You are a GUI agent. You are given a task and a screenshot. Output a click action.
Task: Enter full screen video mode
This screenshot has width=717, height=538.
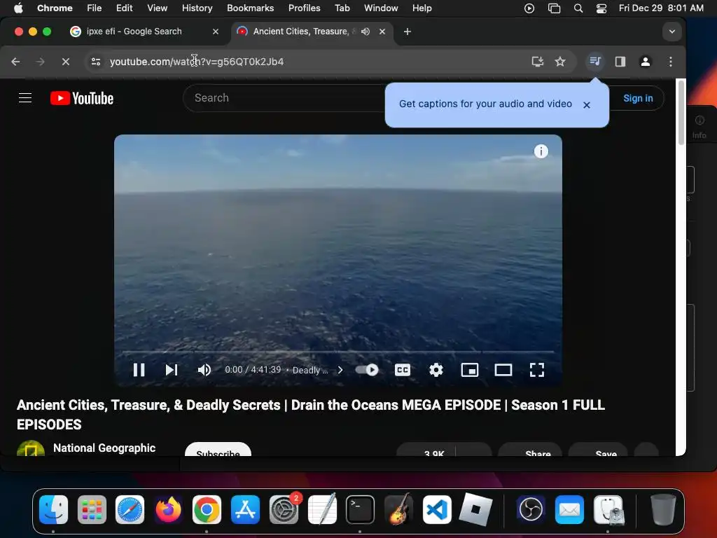537,370
